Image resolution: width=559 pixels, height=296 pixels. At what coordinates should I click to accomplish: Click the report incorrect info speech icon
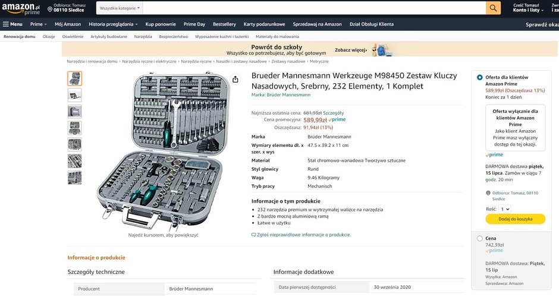pyautogui.click(x=253, y=235)
